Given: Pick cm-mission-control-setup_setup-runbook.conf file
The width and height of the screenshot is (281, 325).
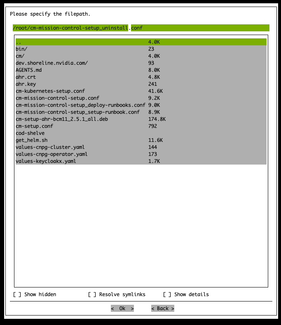Looking at the screenshot, I should (141, 112).
